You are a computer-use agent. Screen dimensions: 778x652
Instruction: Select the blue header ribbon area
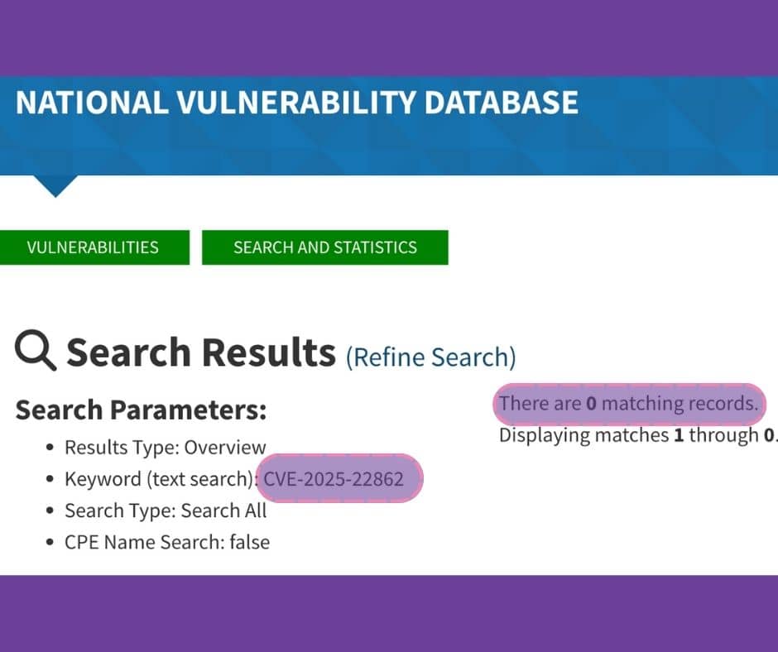[389, 124]
